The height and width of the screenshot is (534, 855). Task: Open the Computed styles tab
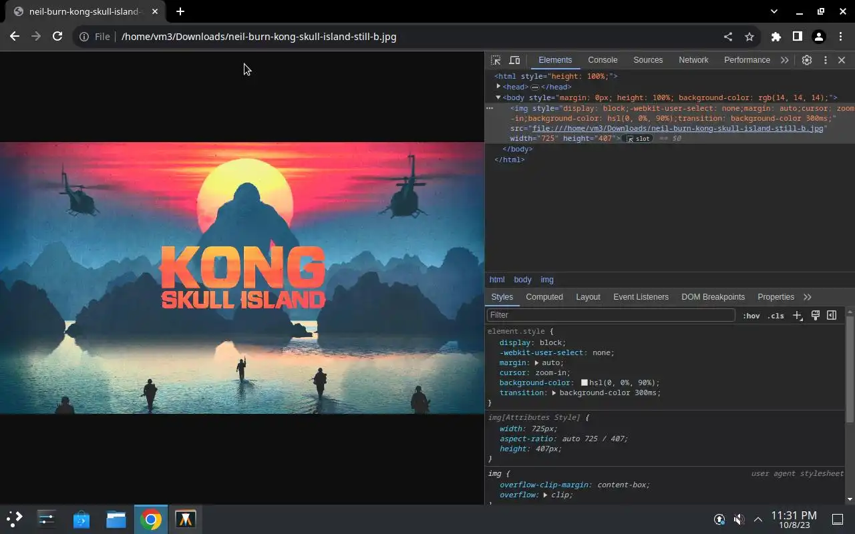pyautogui.click(x=544, y=297)
